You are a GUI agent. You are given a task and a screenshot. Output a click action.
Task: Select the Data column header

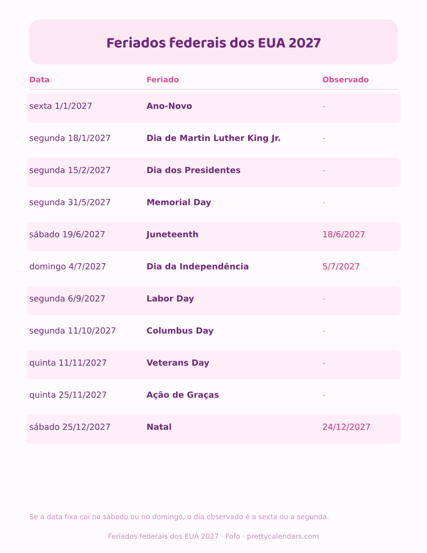(39, 80)
